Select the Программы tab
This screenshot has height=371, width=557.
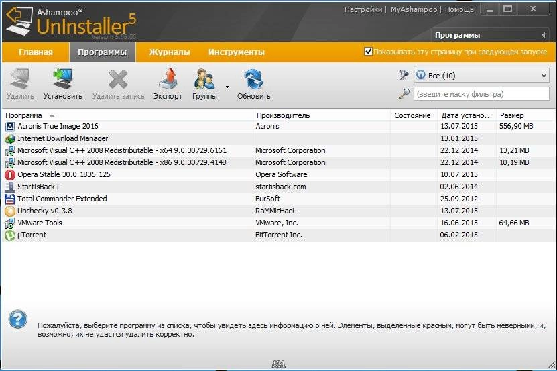[x=103, y=52]
